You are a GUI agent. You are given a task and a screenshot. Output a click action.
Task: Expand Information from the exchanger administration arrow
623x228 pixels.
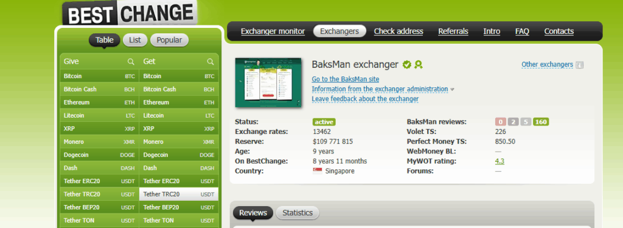click(452, 90)
